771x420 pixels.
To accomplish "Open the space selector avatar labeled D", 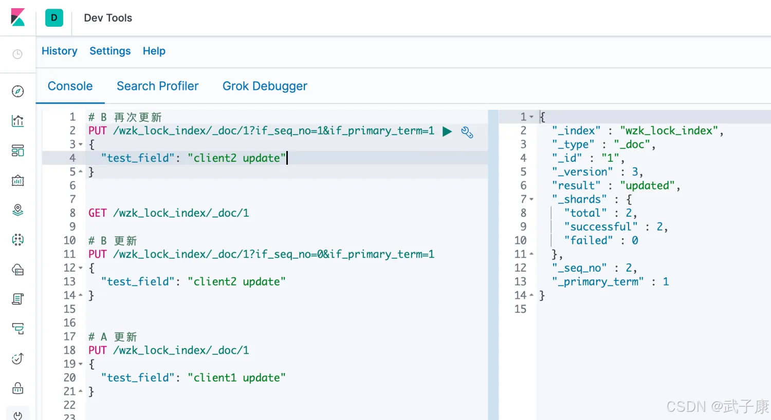I will pyautogui.click(x=54, y=17).
